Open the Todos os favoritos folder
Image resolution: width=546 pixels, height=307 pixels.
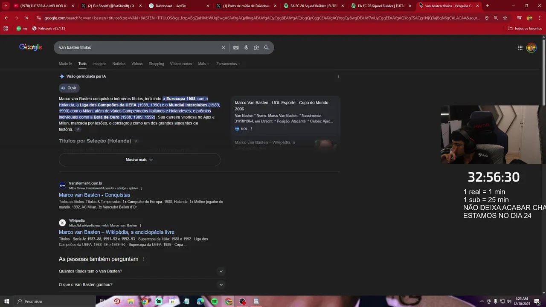(525, 28)
